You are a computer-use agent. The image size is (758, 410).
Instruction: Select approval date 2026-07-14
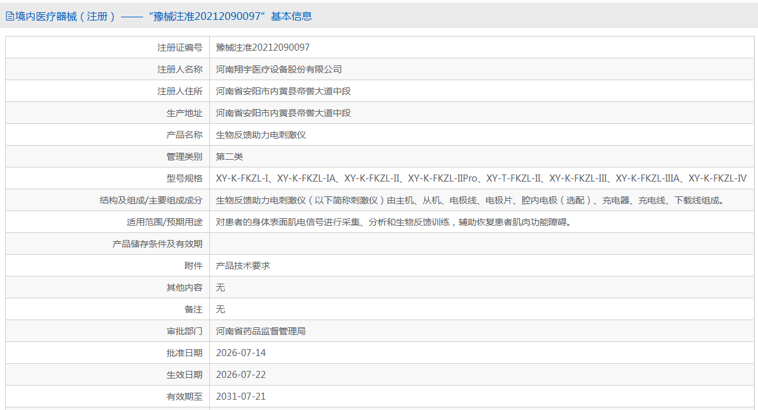pos(241,353)
